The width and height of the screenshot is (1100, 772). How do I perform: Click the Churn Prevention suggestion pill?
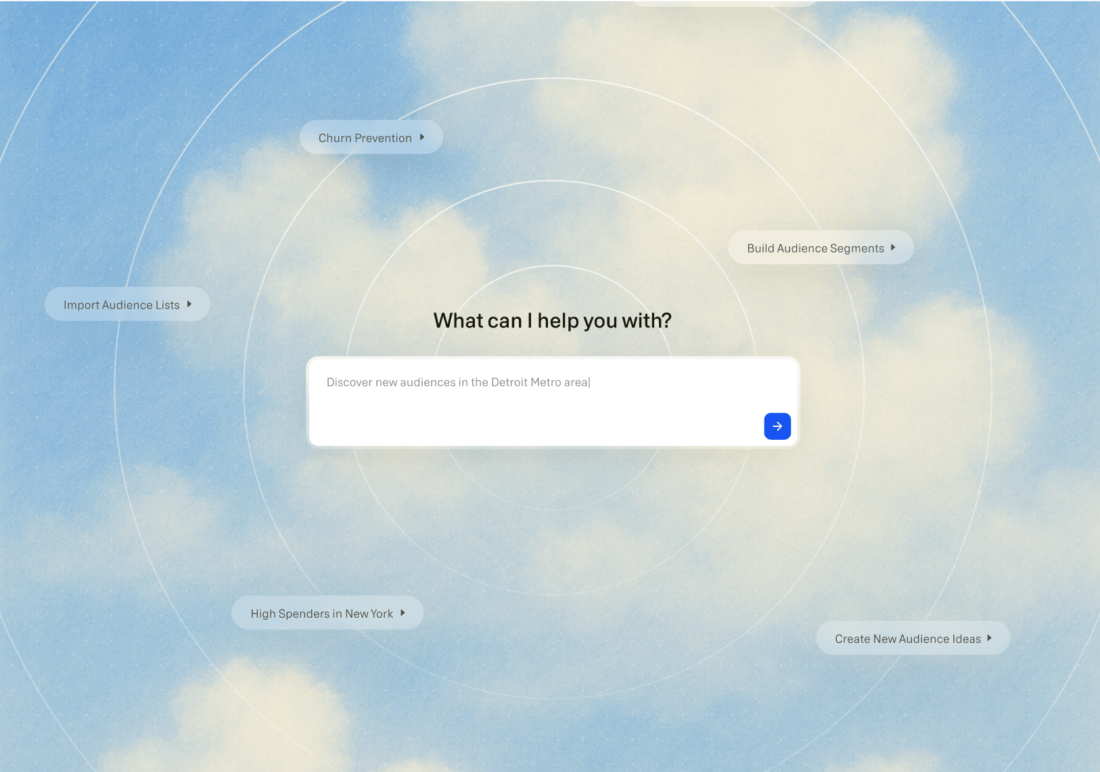click(x=371, y=137)
